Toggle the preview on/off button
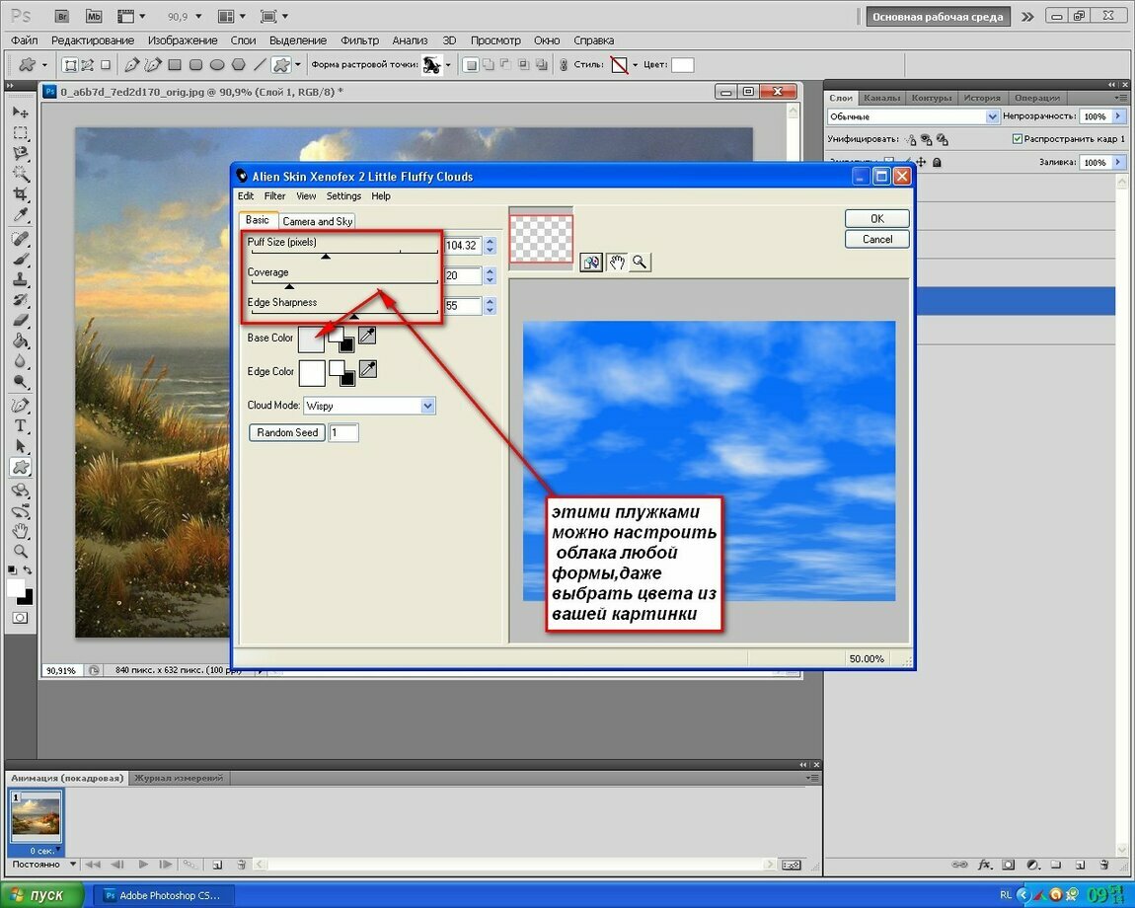The image size is (1135, 908). tap(591, 263)
